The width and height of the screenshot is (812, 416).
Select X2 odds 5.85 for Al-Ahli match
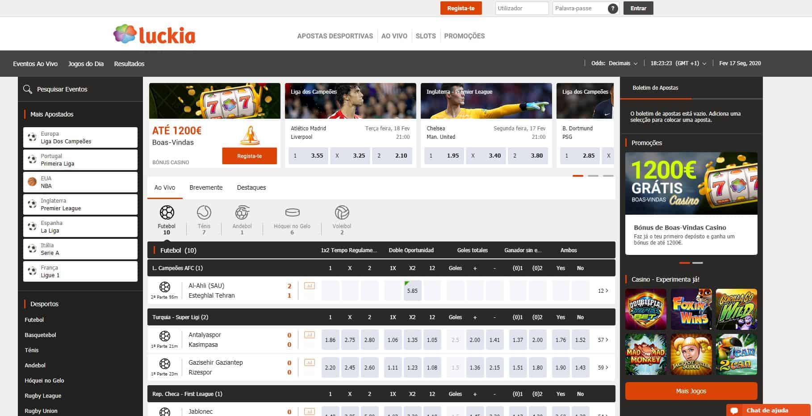click(412, 291)
